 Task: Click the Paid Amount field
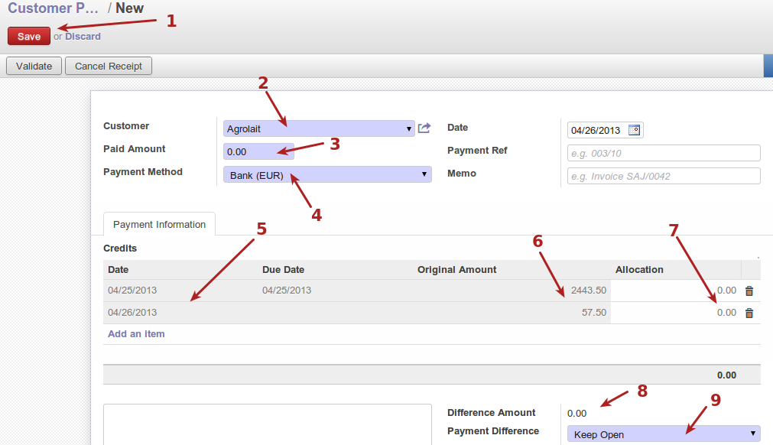pos(258,152)
